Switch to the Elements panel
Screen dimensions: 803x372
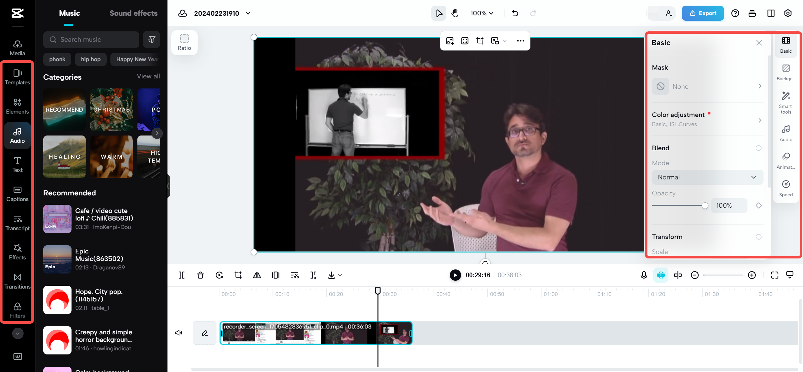click(17, 106)
